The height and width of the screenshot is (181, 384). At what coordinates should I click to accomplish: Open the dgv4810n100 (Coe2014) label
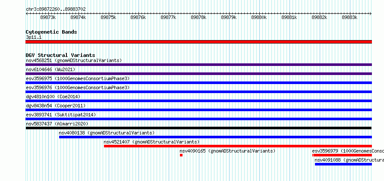[x=53, y=97]
